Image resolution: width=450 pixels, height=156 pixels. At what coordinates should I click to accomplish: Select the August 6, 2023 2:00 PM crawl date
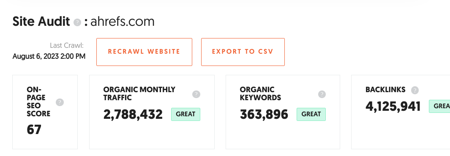(x=49, y=56)
